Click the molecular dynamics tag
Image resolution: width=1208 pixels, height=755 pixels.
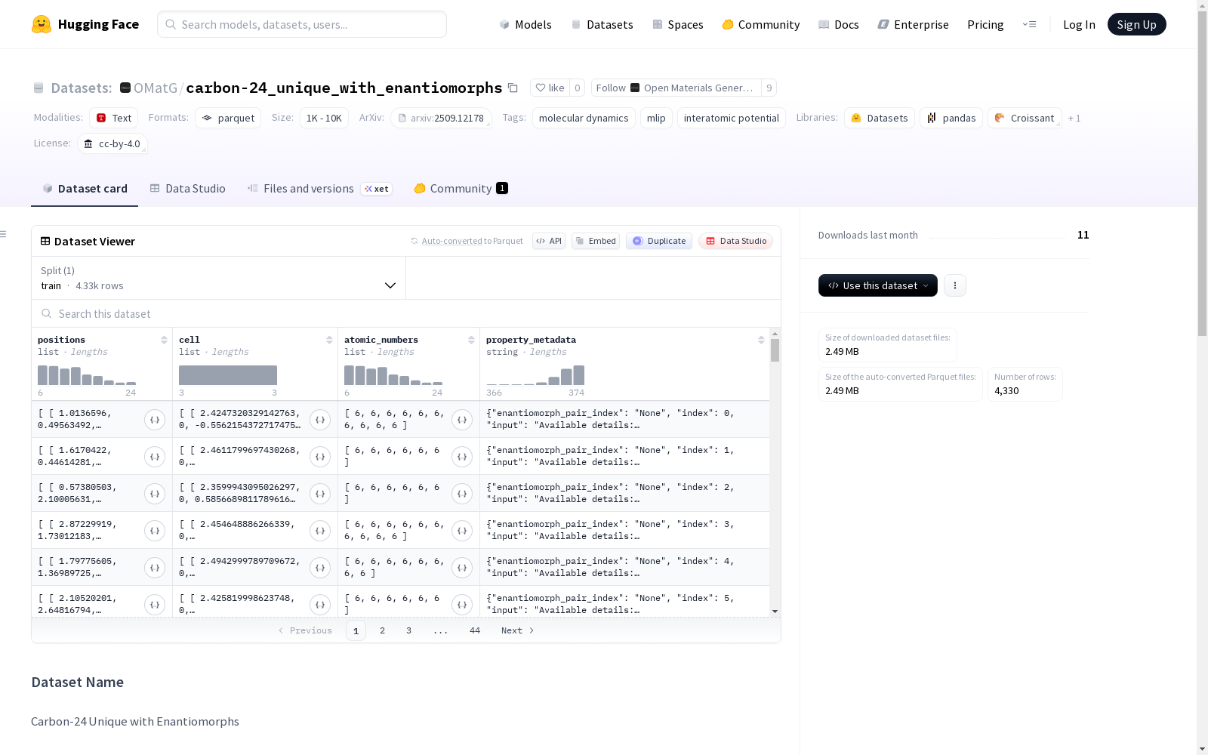tap(584, 118)
